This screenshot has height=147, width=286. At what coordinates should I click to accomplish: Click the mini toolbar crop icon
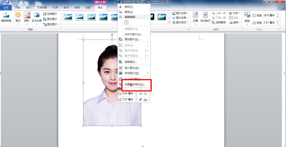[141, 100]
